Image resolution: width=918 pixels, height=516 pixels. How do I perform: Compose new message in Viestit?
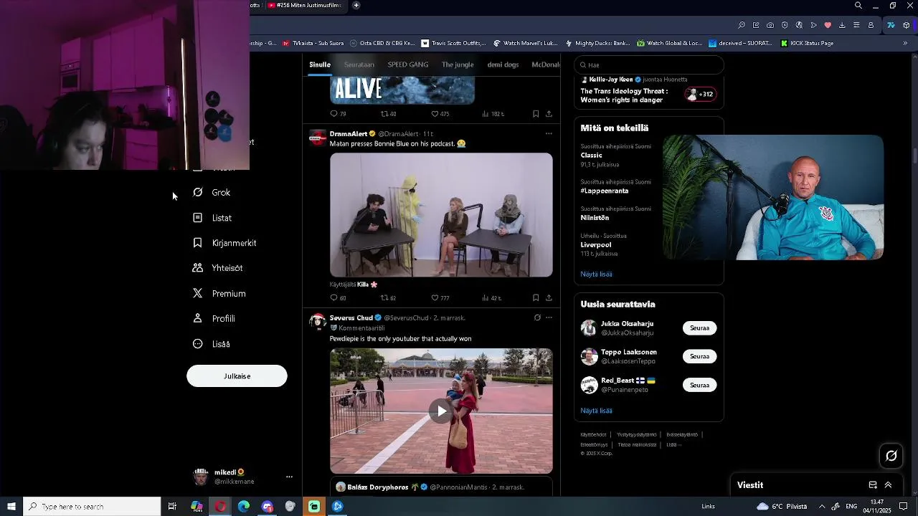click(x=873, y=485)
